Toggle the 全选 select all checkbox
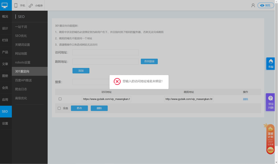 (x=59, y=108)
